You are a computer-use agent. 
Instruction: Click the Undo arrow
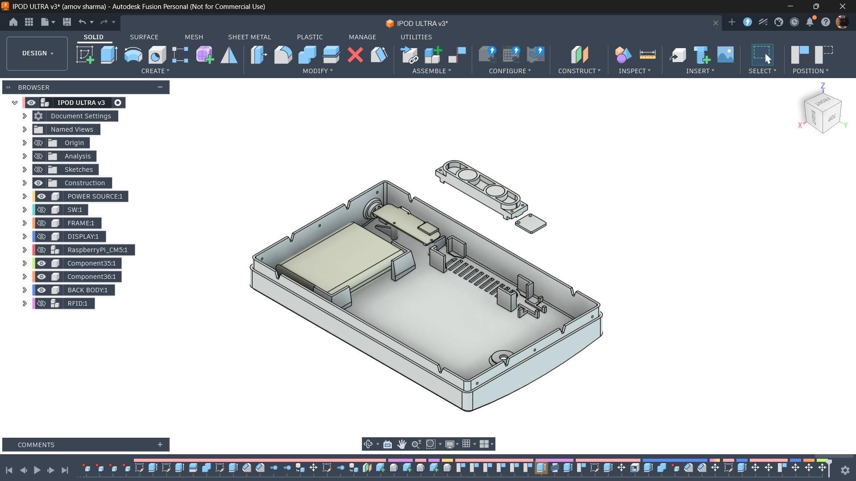click(x=82, y=22)
